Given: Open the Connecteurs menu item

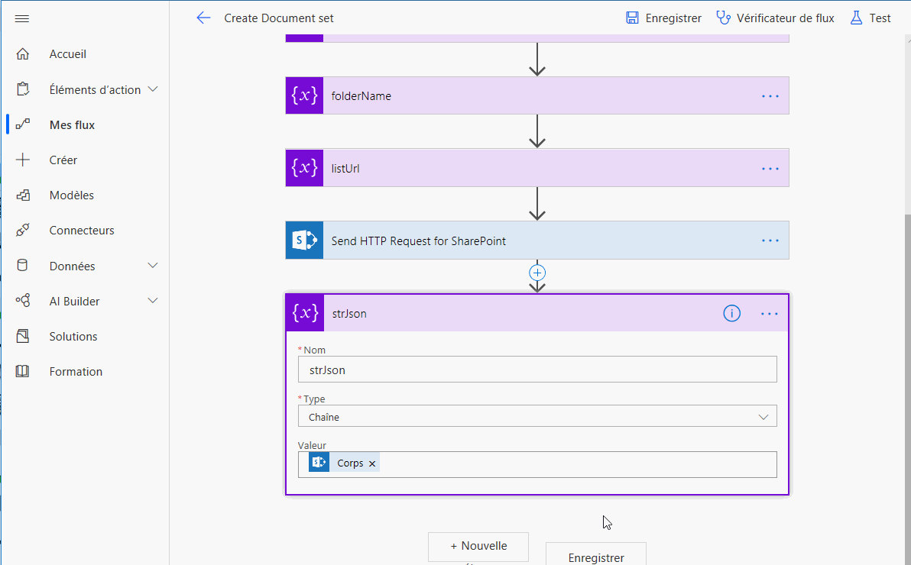Looking at the screenshot, I should (82, 231).
